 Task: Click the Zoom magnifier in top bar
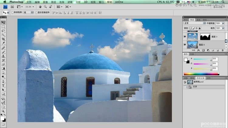[45, 6]
